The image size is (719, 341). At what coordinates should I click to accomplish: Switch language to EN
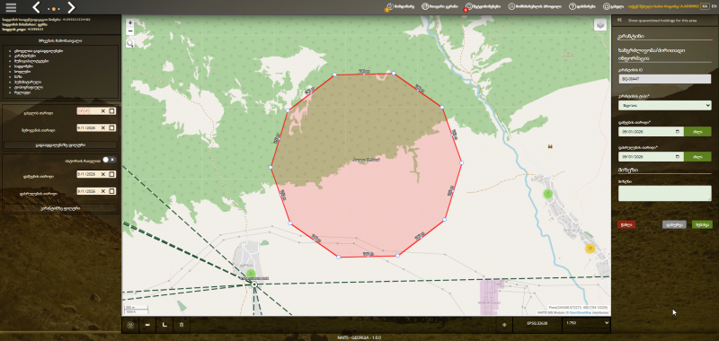click(713, 6)
